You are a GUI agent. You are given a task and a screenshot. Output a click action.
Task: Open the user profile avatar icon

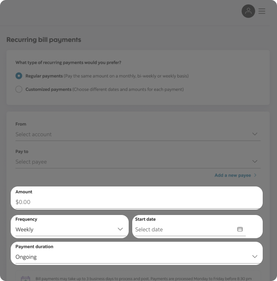click(x=248, y=11)
